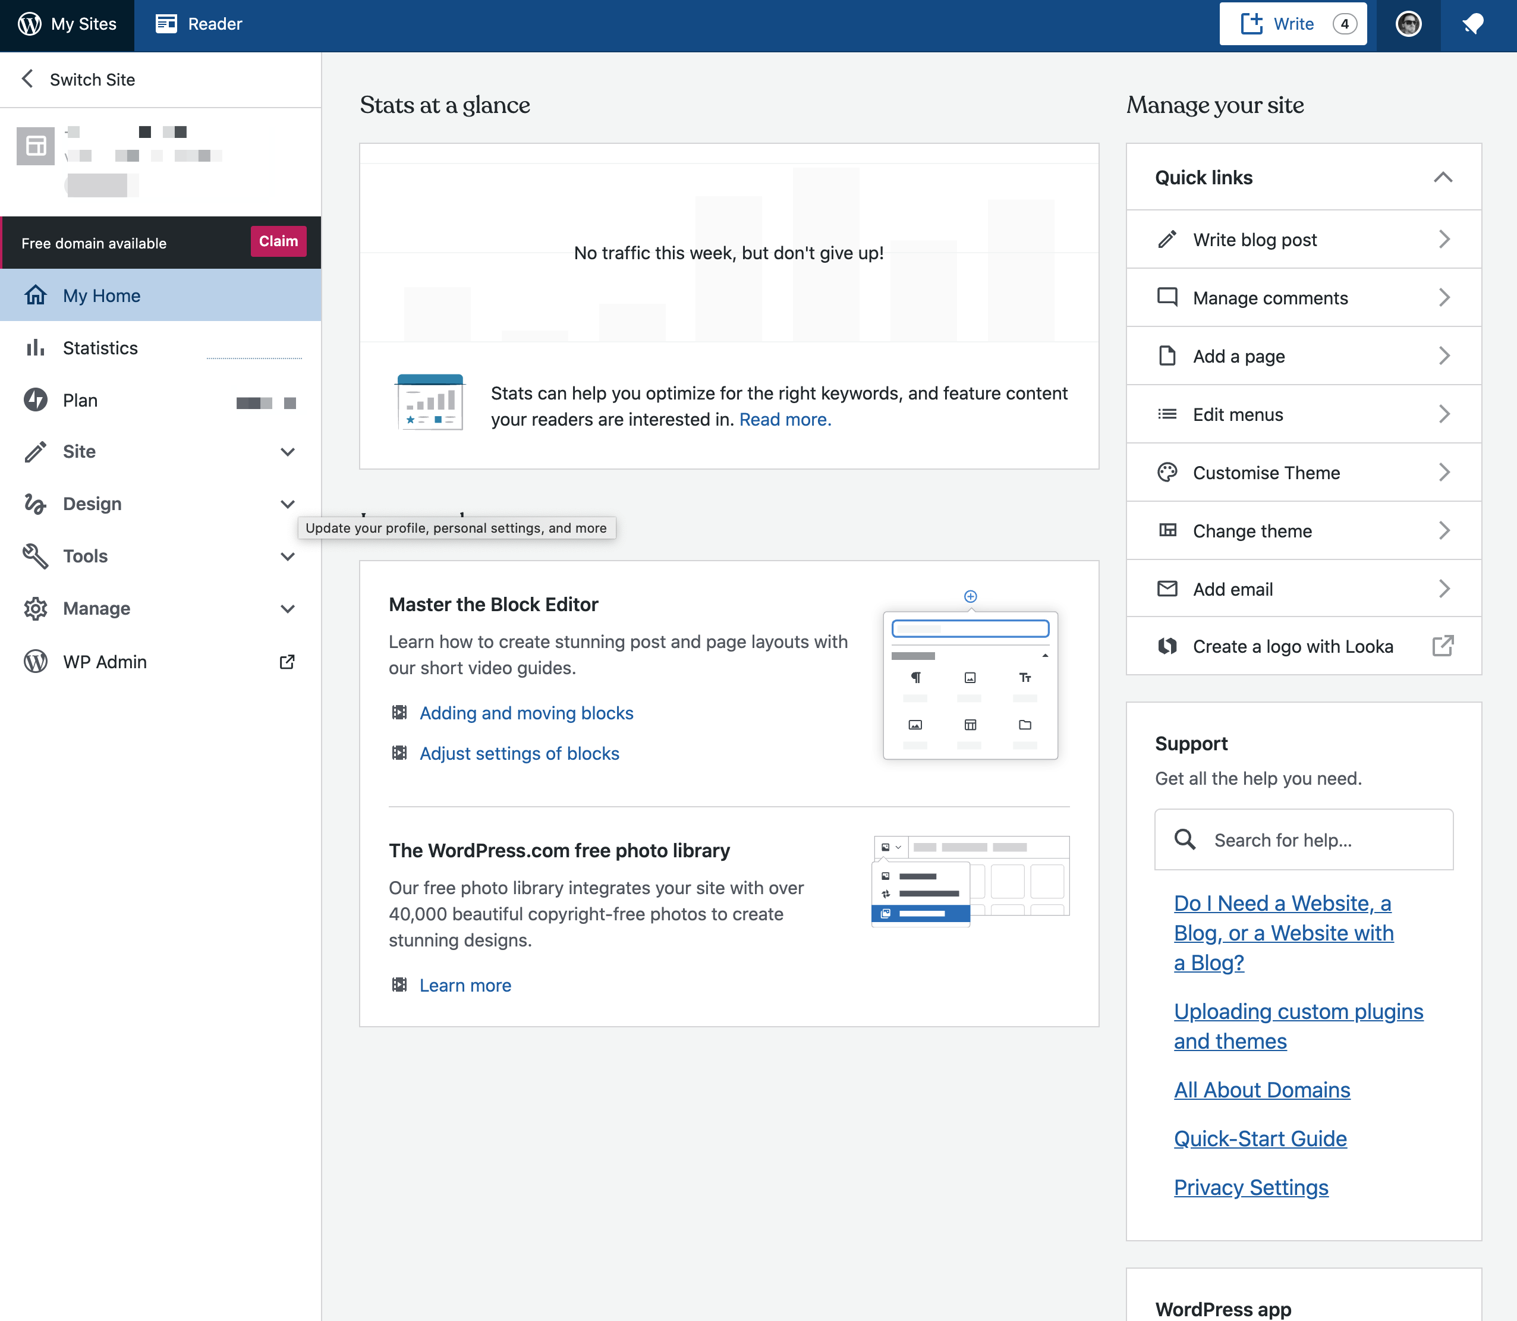The image size is (1517, 1321).
Task: Open Adjust settings of blocks guide
Action: click(x=519, y=753)
